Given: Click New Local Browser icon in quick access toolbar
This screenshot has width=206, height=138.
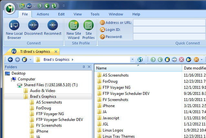Looking at the screenshot, I should 29,6.
